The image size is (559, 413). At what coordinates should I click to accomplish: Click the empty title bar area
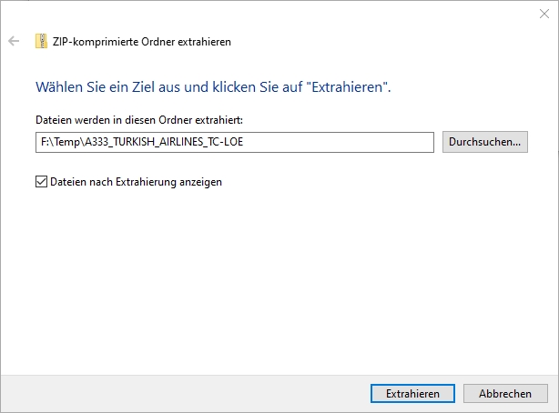pyautogui.click(x=273, y=14)
